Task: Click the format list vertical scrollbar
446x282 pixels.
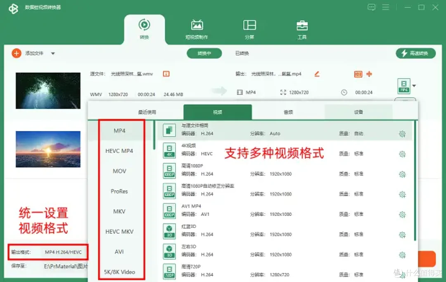Action: pos(154,135)
